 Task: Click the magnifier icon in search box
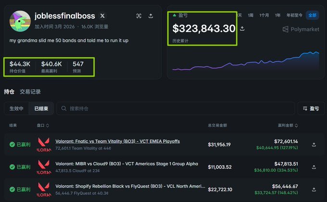click(64, 108)
